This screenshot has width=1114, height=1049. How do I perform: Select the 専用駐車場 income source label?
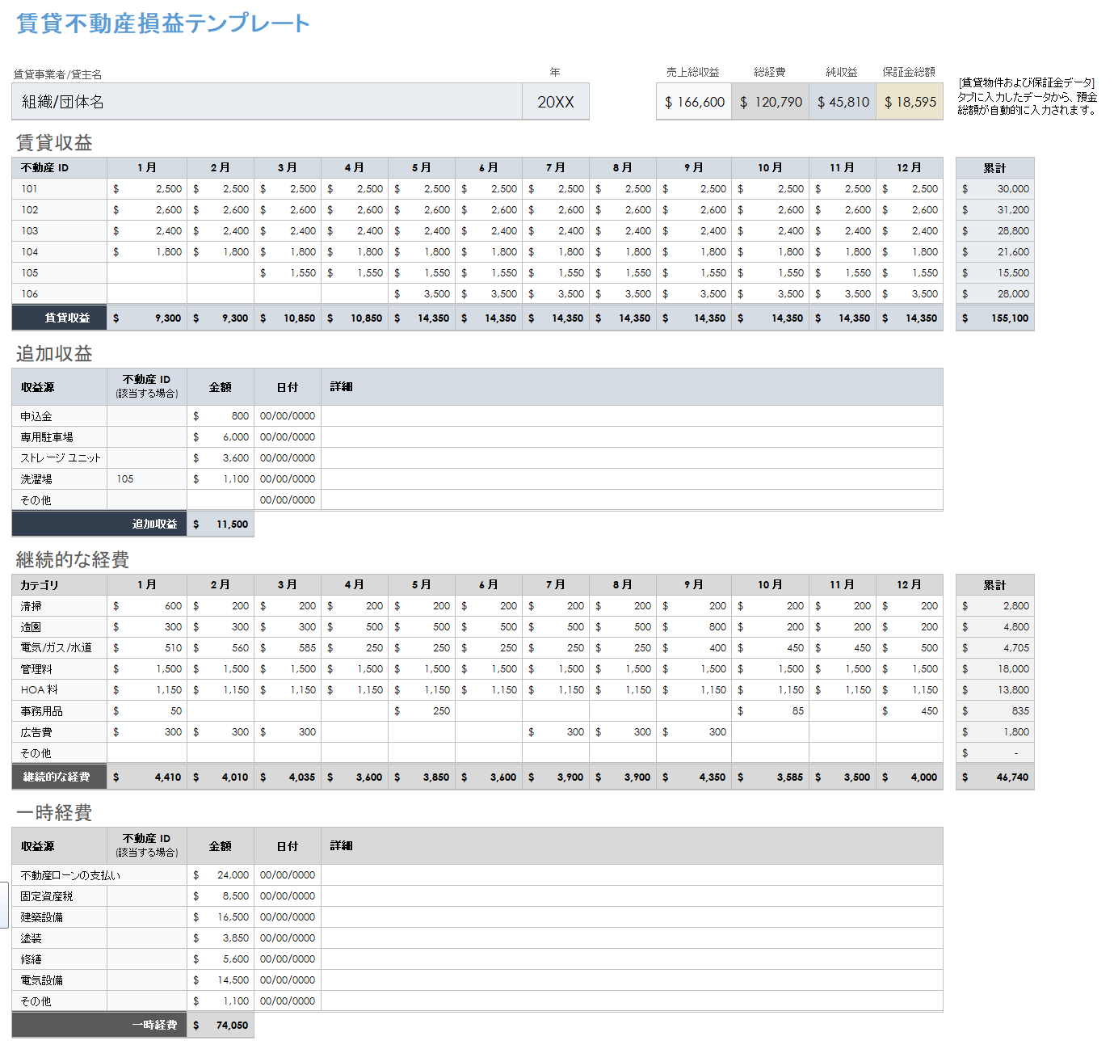[x=60, y=437]
